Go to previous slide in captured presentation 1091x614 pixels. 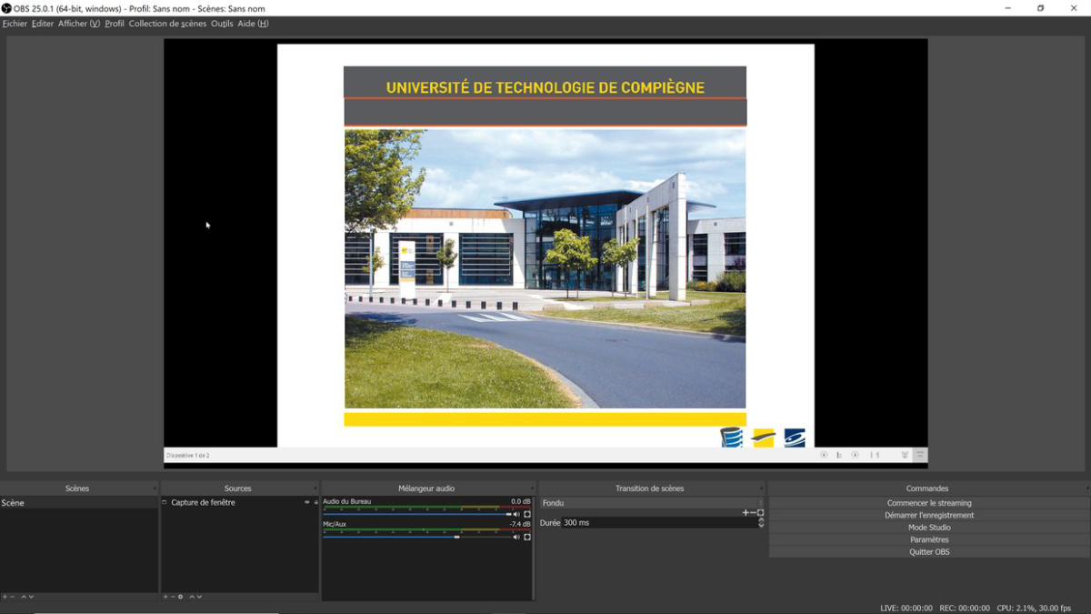(824, 455)
